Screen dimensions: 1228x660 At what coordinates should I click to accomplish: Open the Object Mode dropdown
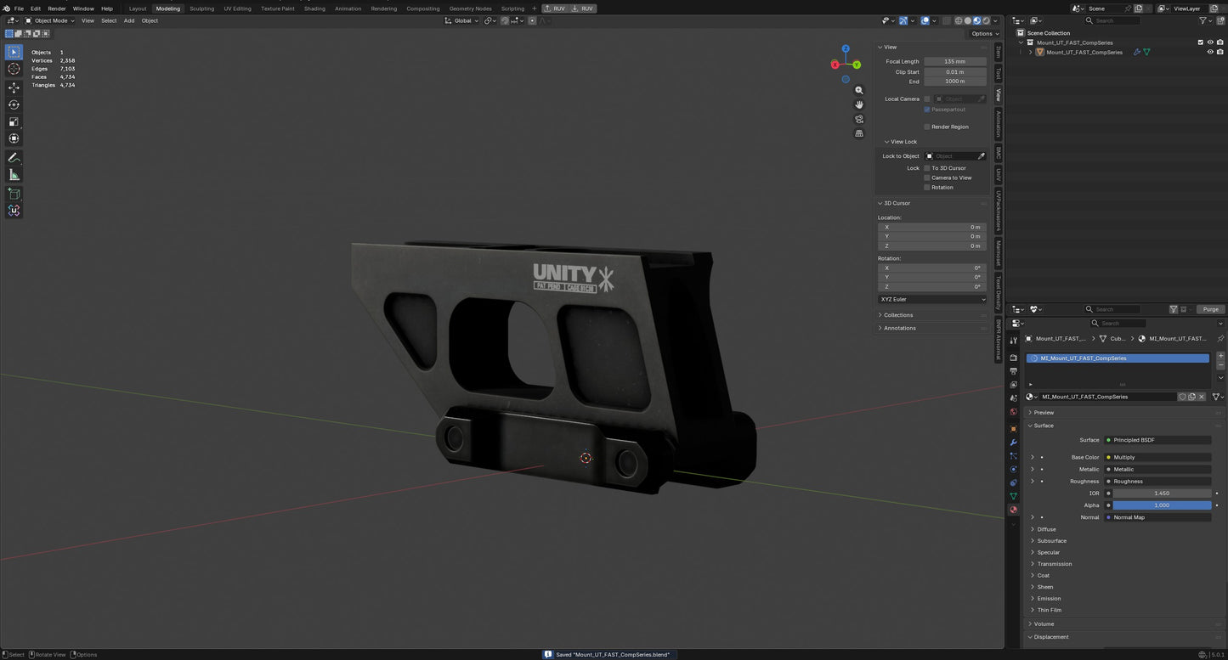click(x=50, y=20)
